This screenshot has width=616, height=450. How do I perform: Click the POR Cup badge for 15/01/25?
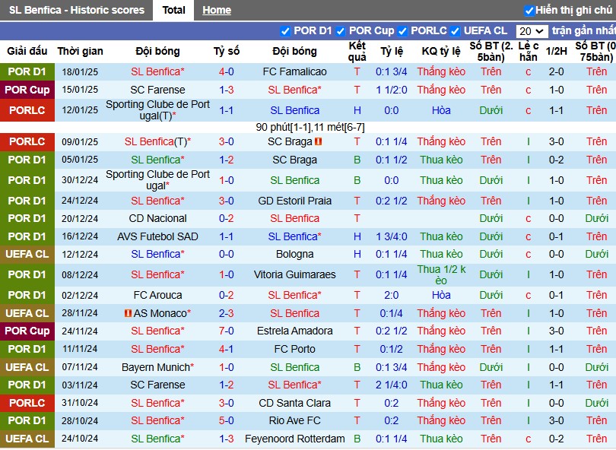[x=27, y=90]
